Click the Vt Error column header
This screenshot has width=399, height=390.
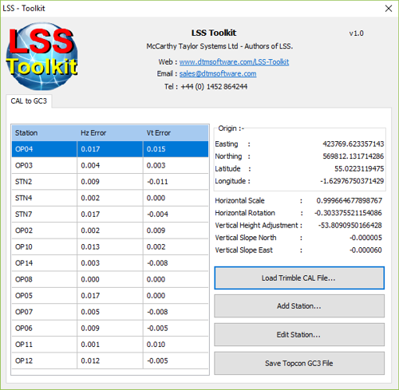176,132
